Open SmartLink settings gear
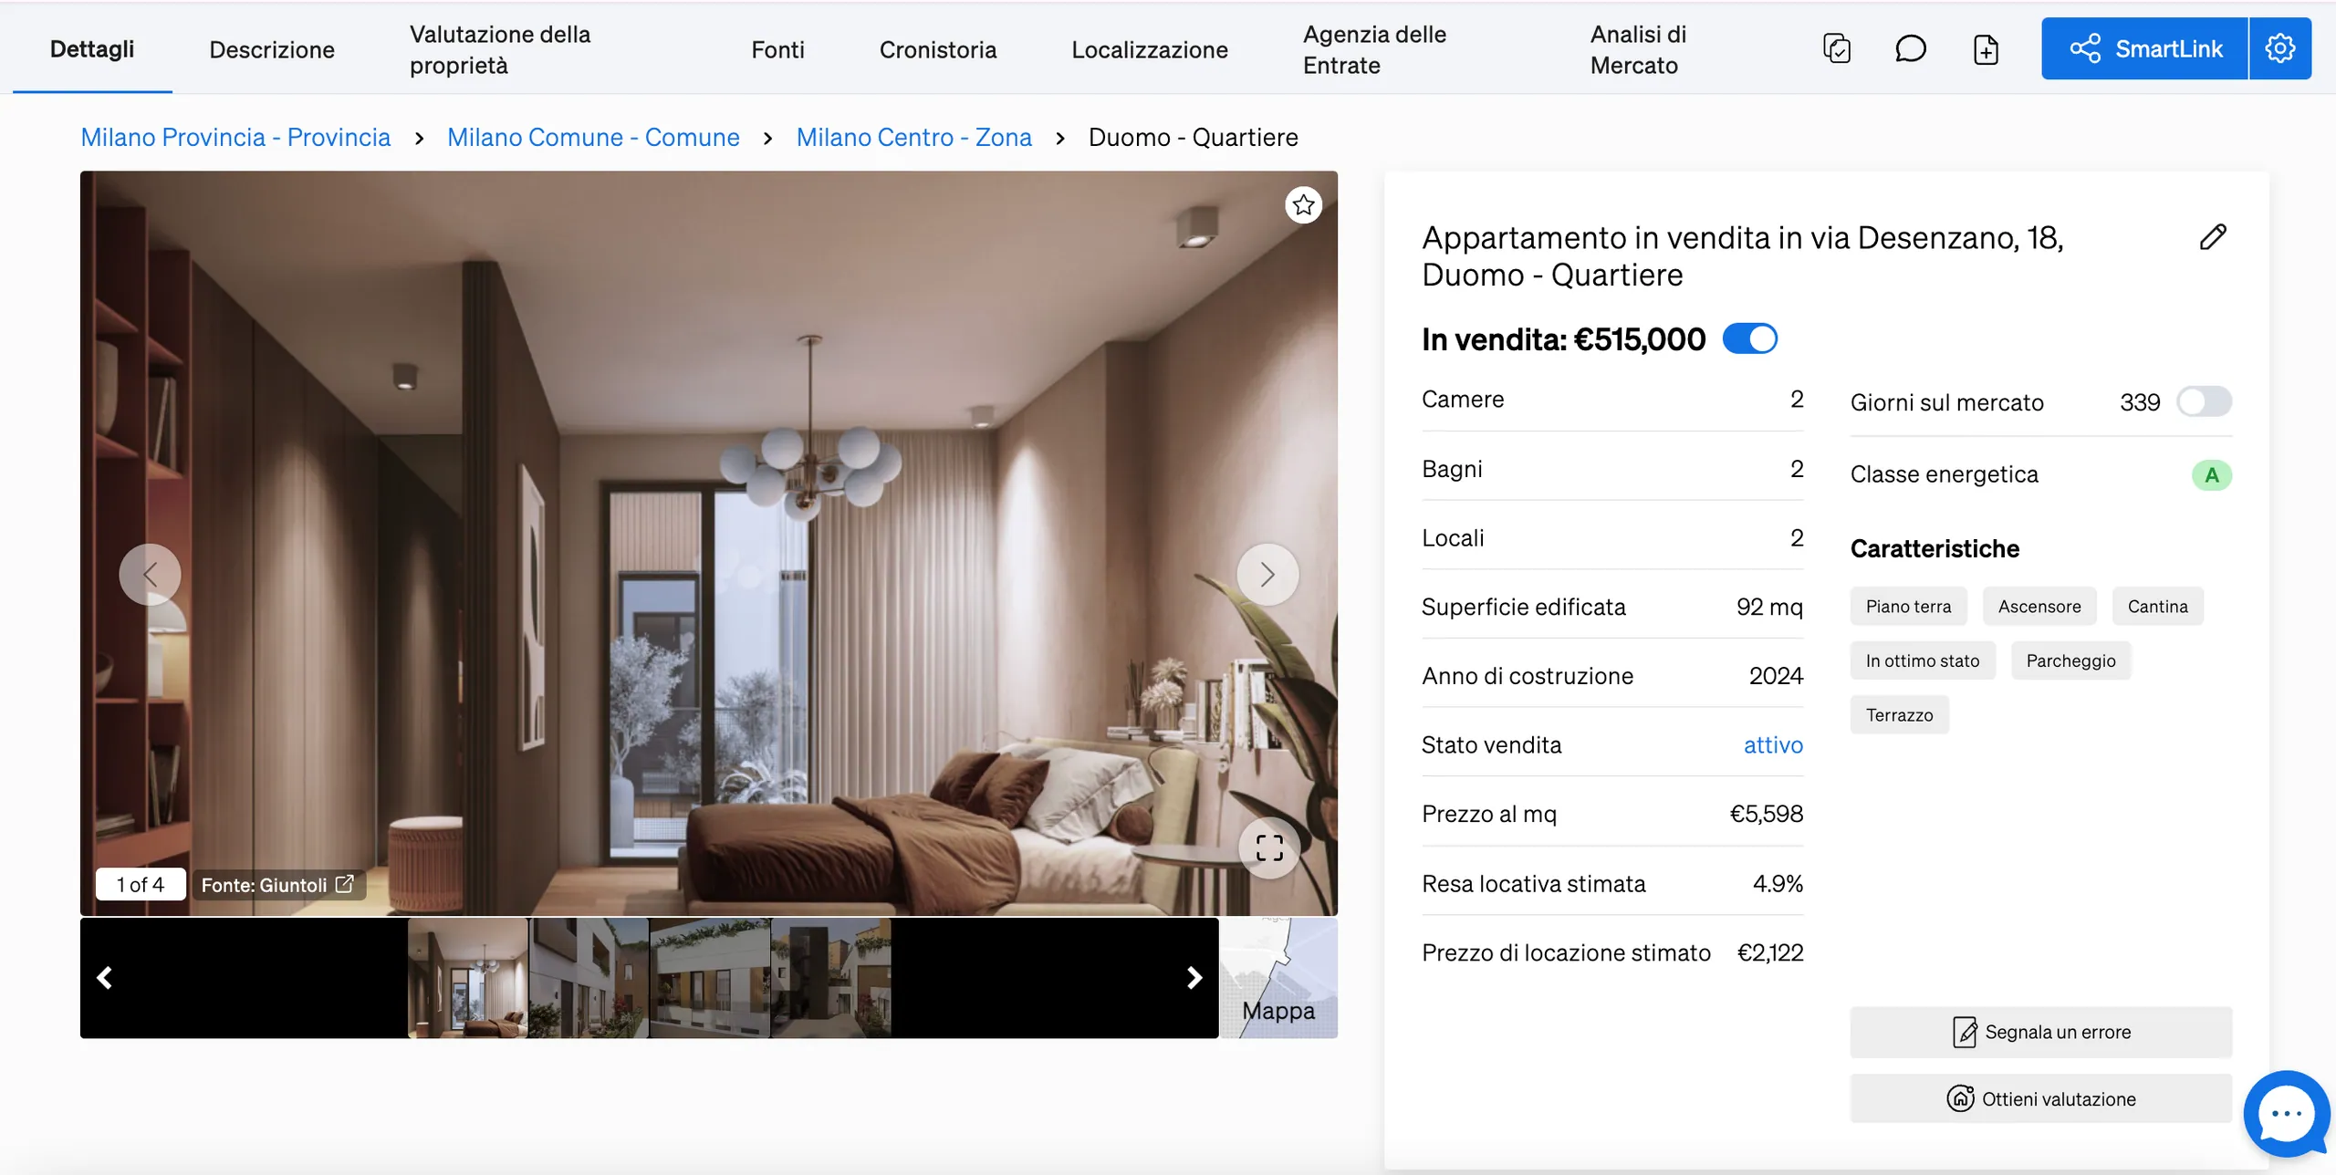This screenshot has height=1175, width=2336. [2279, 48]
